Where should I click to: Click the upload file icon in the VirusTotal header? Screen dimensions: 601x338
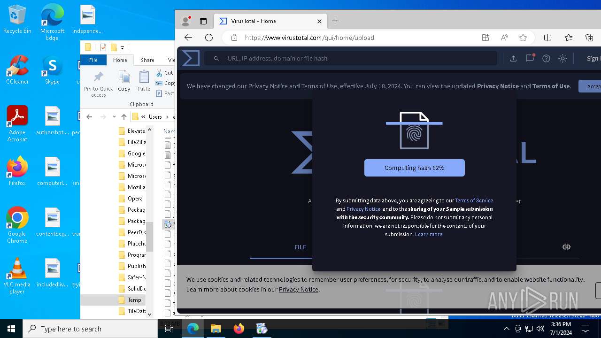(x=513, y=58)
